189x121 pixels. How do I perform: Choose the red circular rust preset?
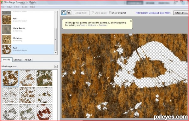click(x=44, y=112)
